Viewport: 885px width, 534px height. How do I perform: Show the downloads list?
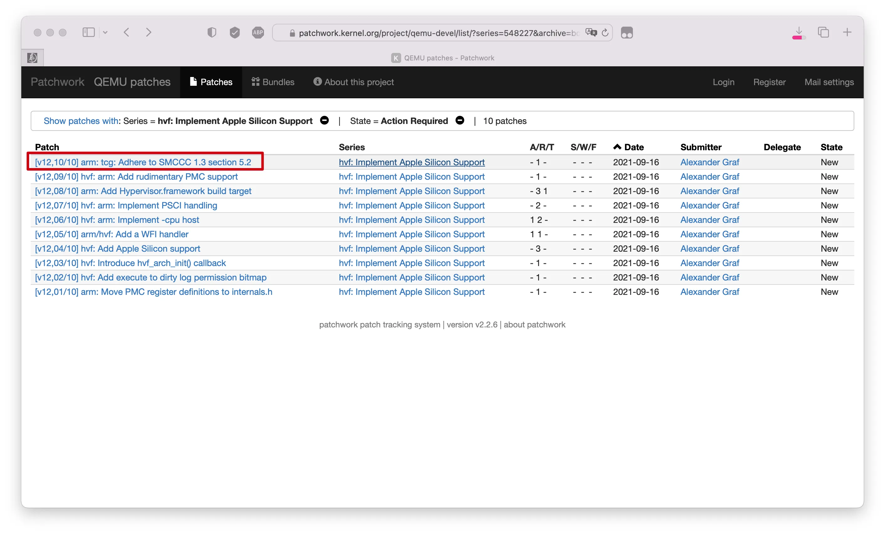799,33
